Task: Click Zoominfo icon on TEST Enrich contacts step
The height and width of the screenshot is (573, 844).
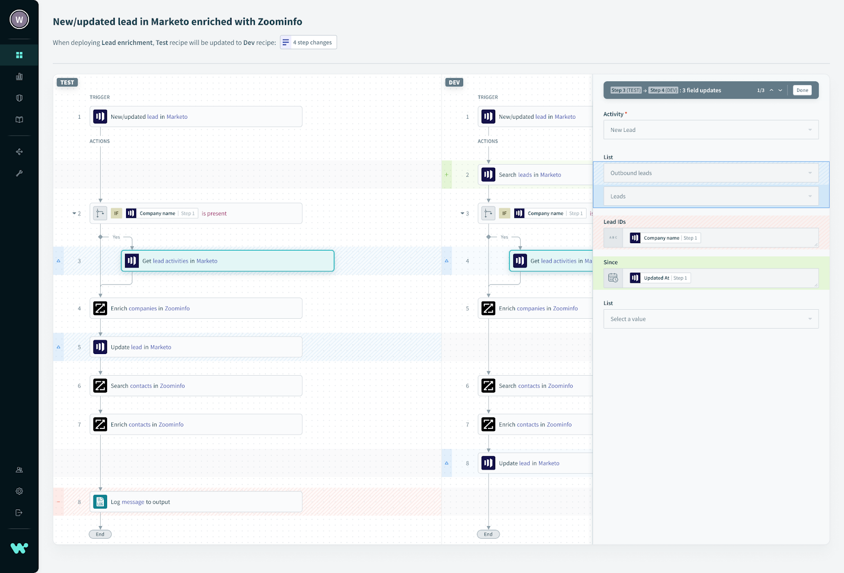Action: click(100, 424)
